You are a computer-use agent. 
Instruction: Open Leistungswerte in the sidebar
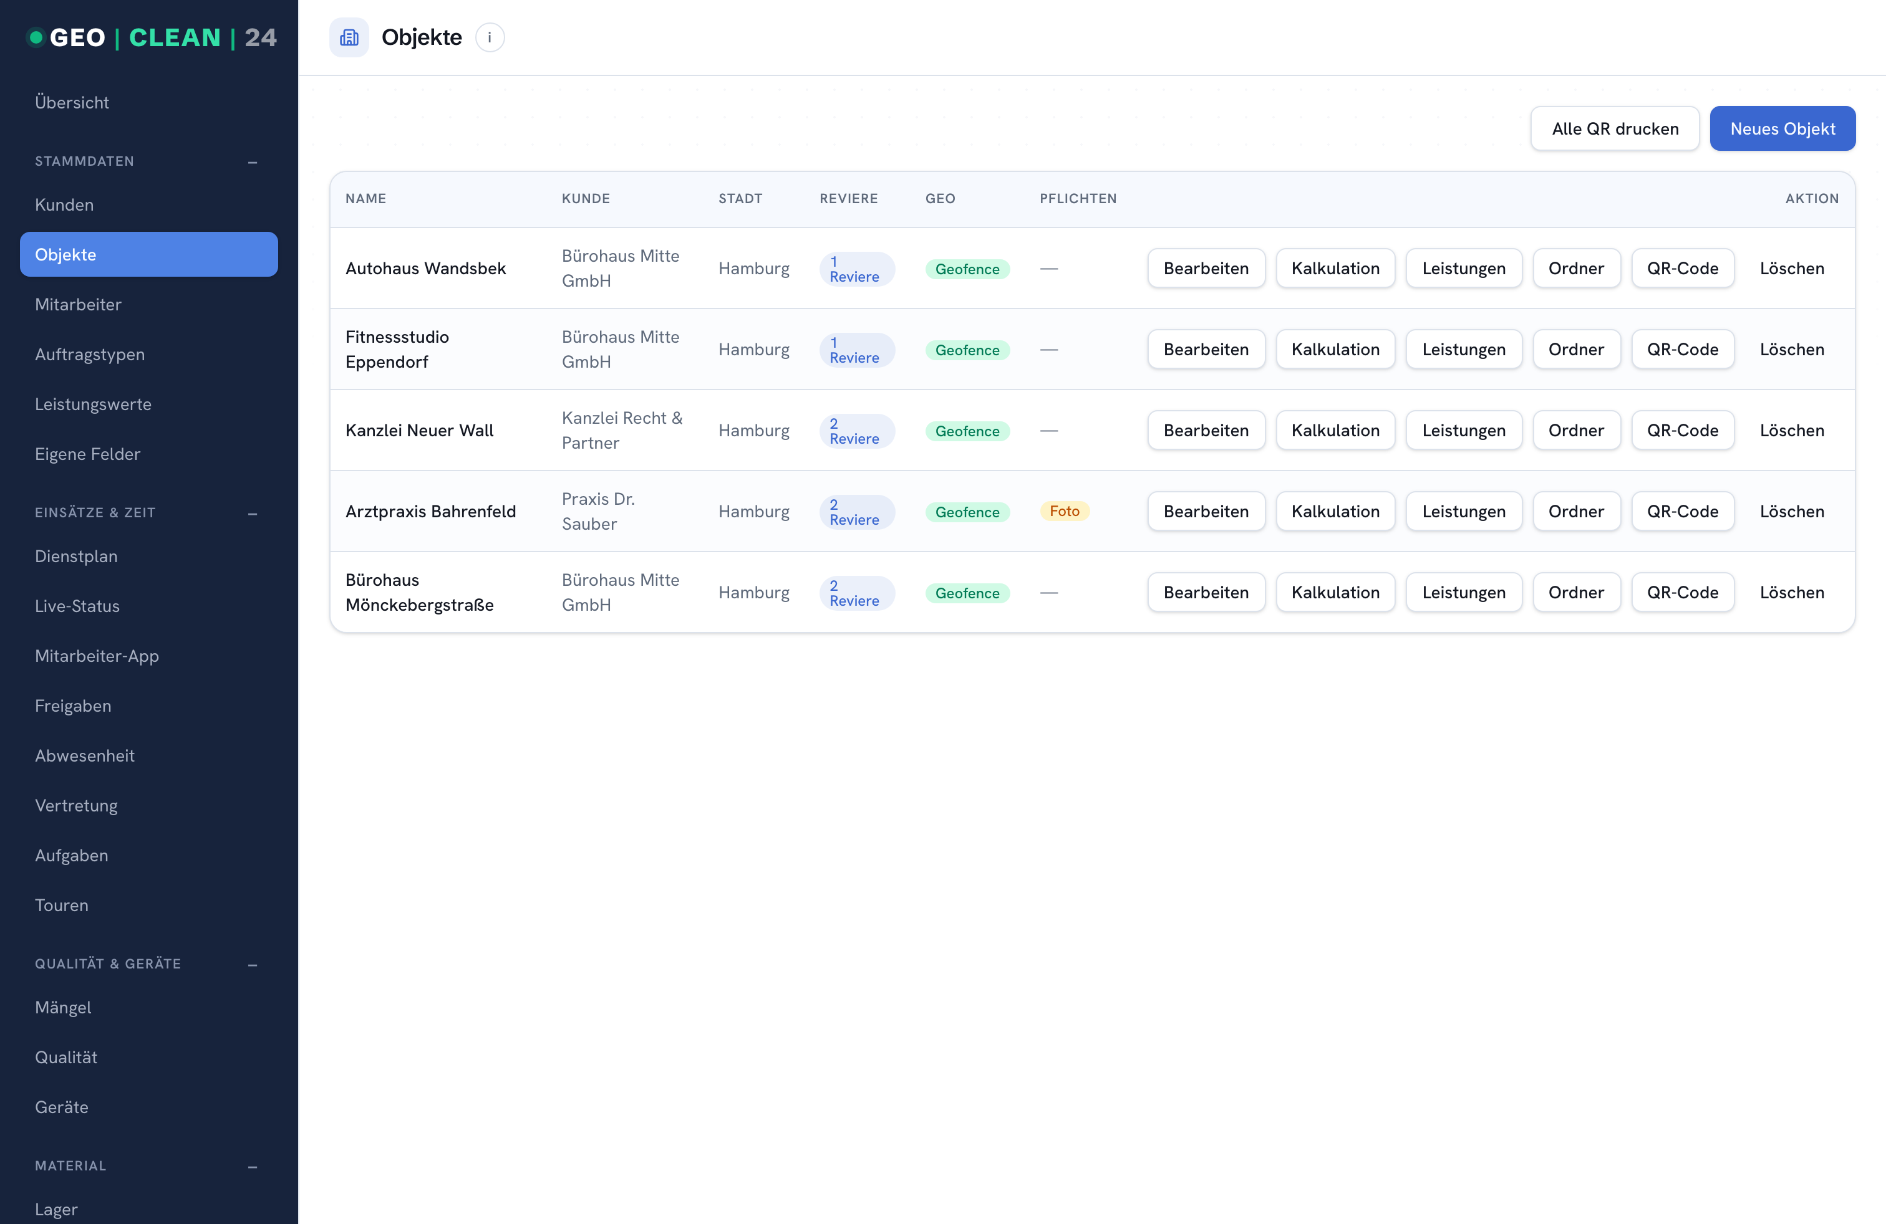tap(149, 404)
